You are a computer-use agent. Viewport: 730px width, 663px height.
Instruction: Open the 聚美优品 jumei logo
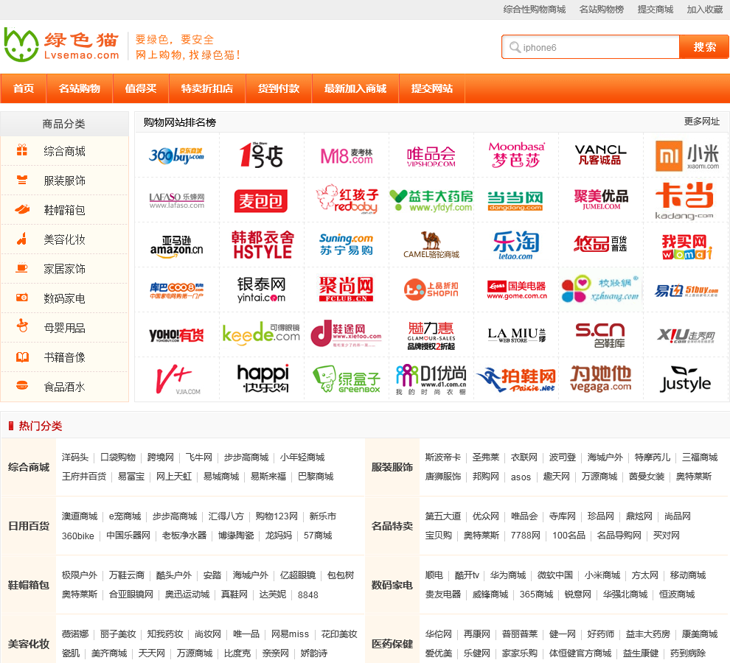click(601, 199)
